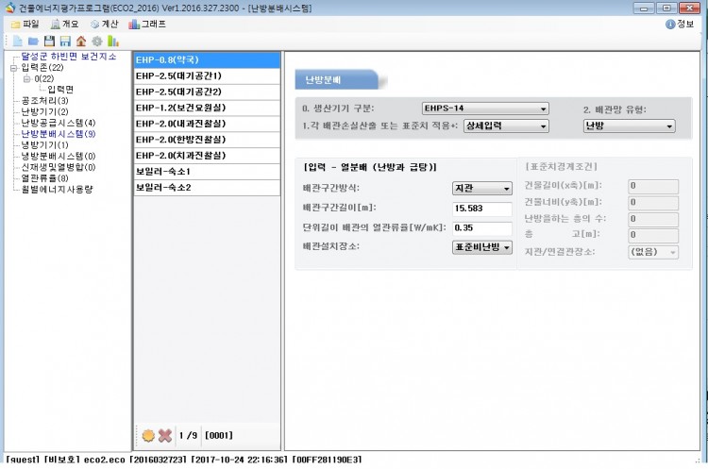The image size is (708, 469).
Task: Open the 파일 menu
Action: 24,24
